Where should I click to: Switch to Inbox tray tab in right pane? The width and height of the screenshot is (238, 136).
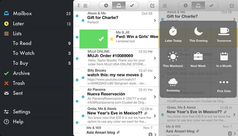point(198,5)
